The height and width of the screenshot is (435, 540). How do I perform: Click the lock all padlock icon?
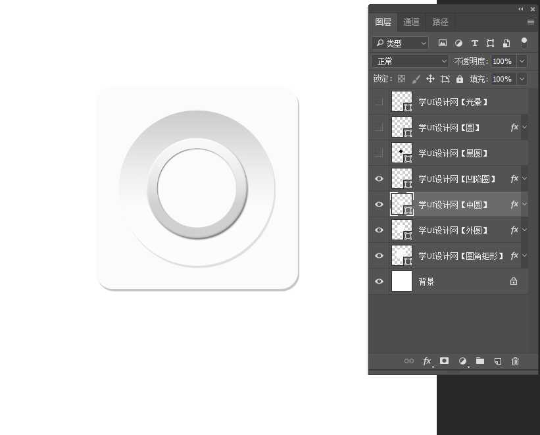click(460, 79)
